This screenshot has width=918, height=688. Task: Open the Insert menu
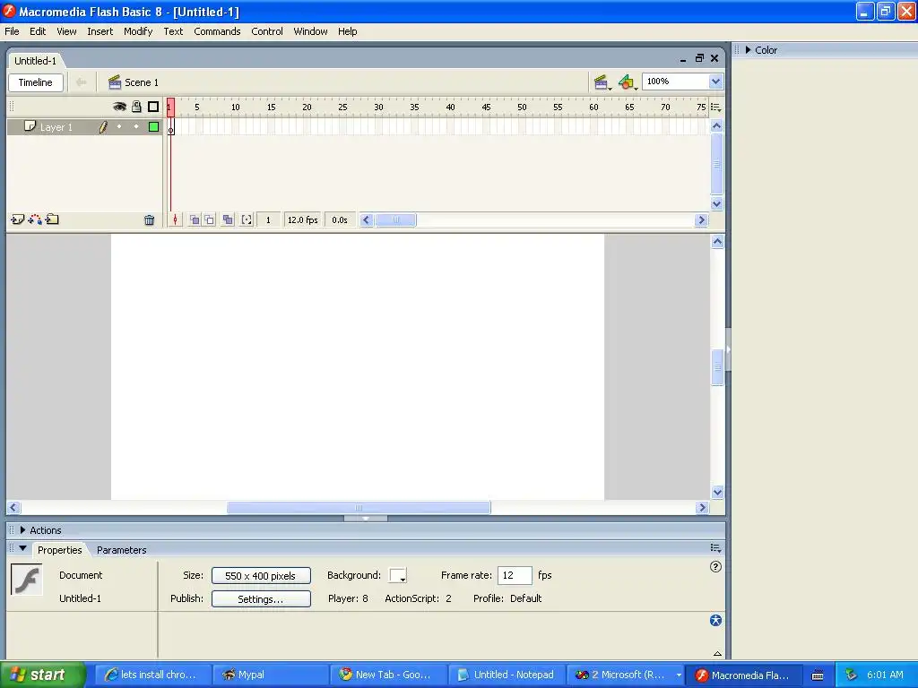(x=100, y=31)
